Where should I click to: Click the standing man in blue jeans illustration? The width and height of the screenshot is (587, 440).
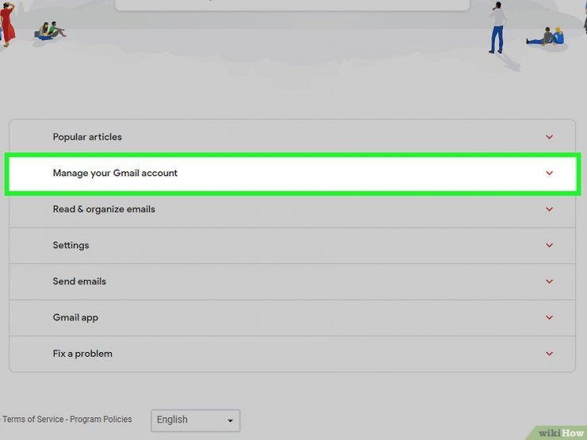point(497,25)
